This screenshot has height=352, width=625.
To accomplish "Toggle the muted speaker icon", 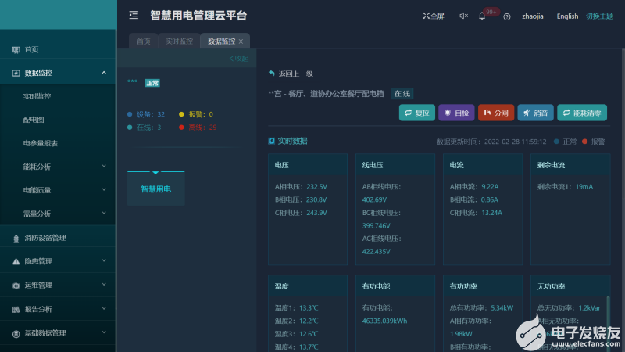I will [463, 16].
